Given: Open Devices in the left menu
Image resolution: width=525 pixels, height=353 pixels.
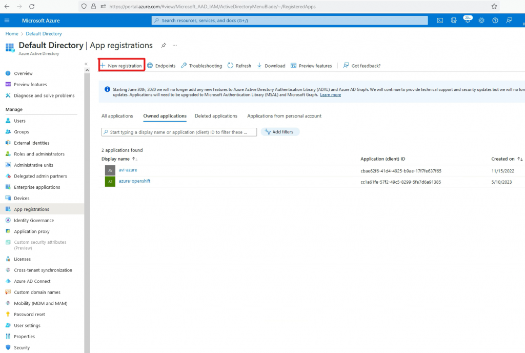Looking at the screenshot, I should [x=22, y=198].
